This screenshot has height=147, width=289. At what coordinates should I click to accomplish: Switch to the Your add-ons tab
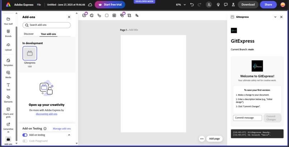click(x=48, y=34)
